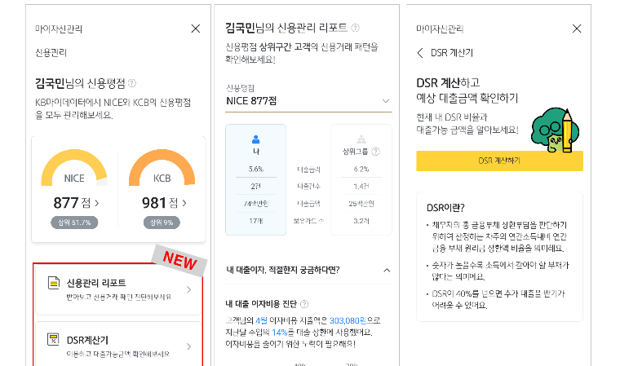Click the 상위 9% badge
Image resolution: width=620 pixels, height=366 pixels.
coord(162,223)
